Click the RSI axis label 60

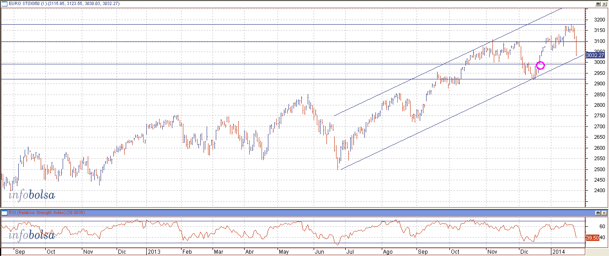[602, 226]
